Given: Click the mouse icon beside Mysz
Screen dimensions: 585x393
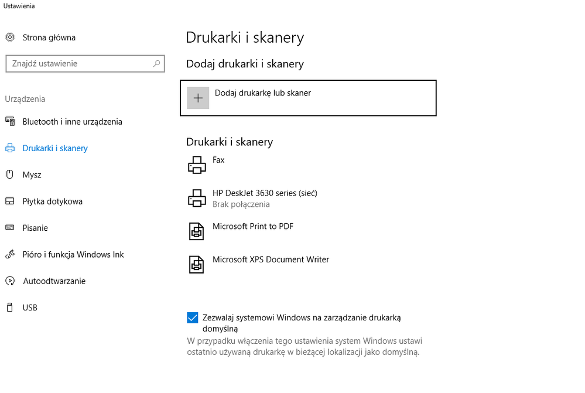Looking at the screenshot, I should click(x=10, y=175).
